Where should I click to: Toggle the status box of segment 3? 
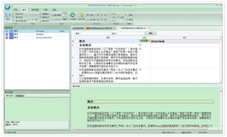pos(140,49)
